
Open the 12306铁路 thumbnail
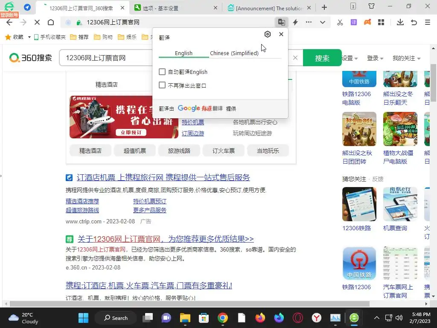pyautogui.click(x=359, y=204)
